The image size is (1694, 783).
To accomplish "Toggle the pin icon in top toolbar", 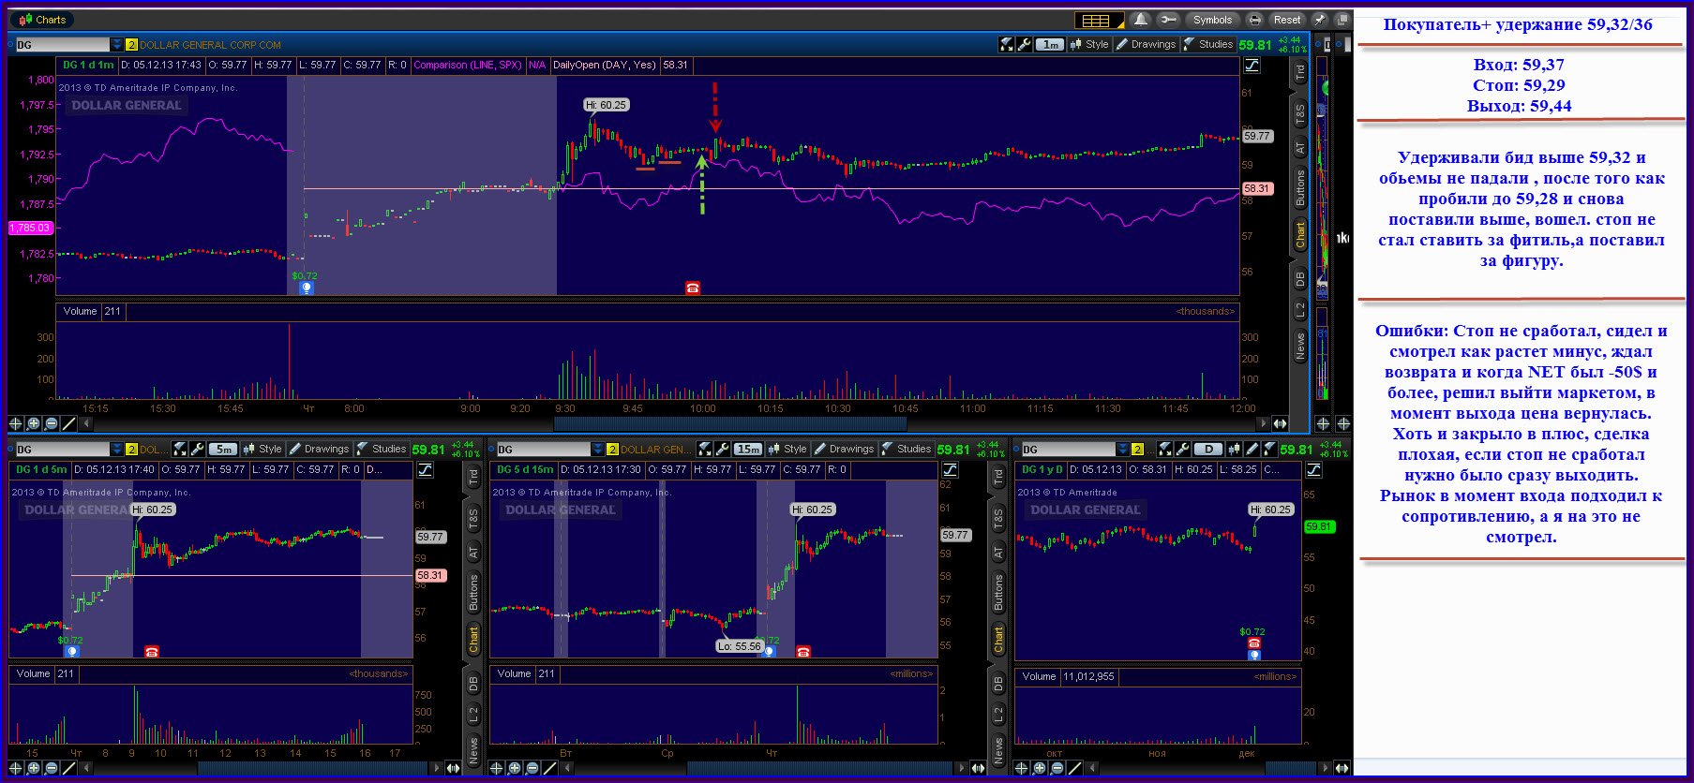I will (x=1320, y=20).
